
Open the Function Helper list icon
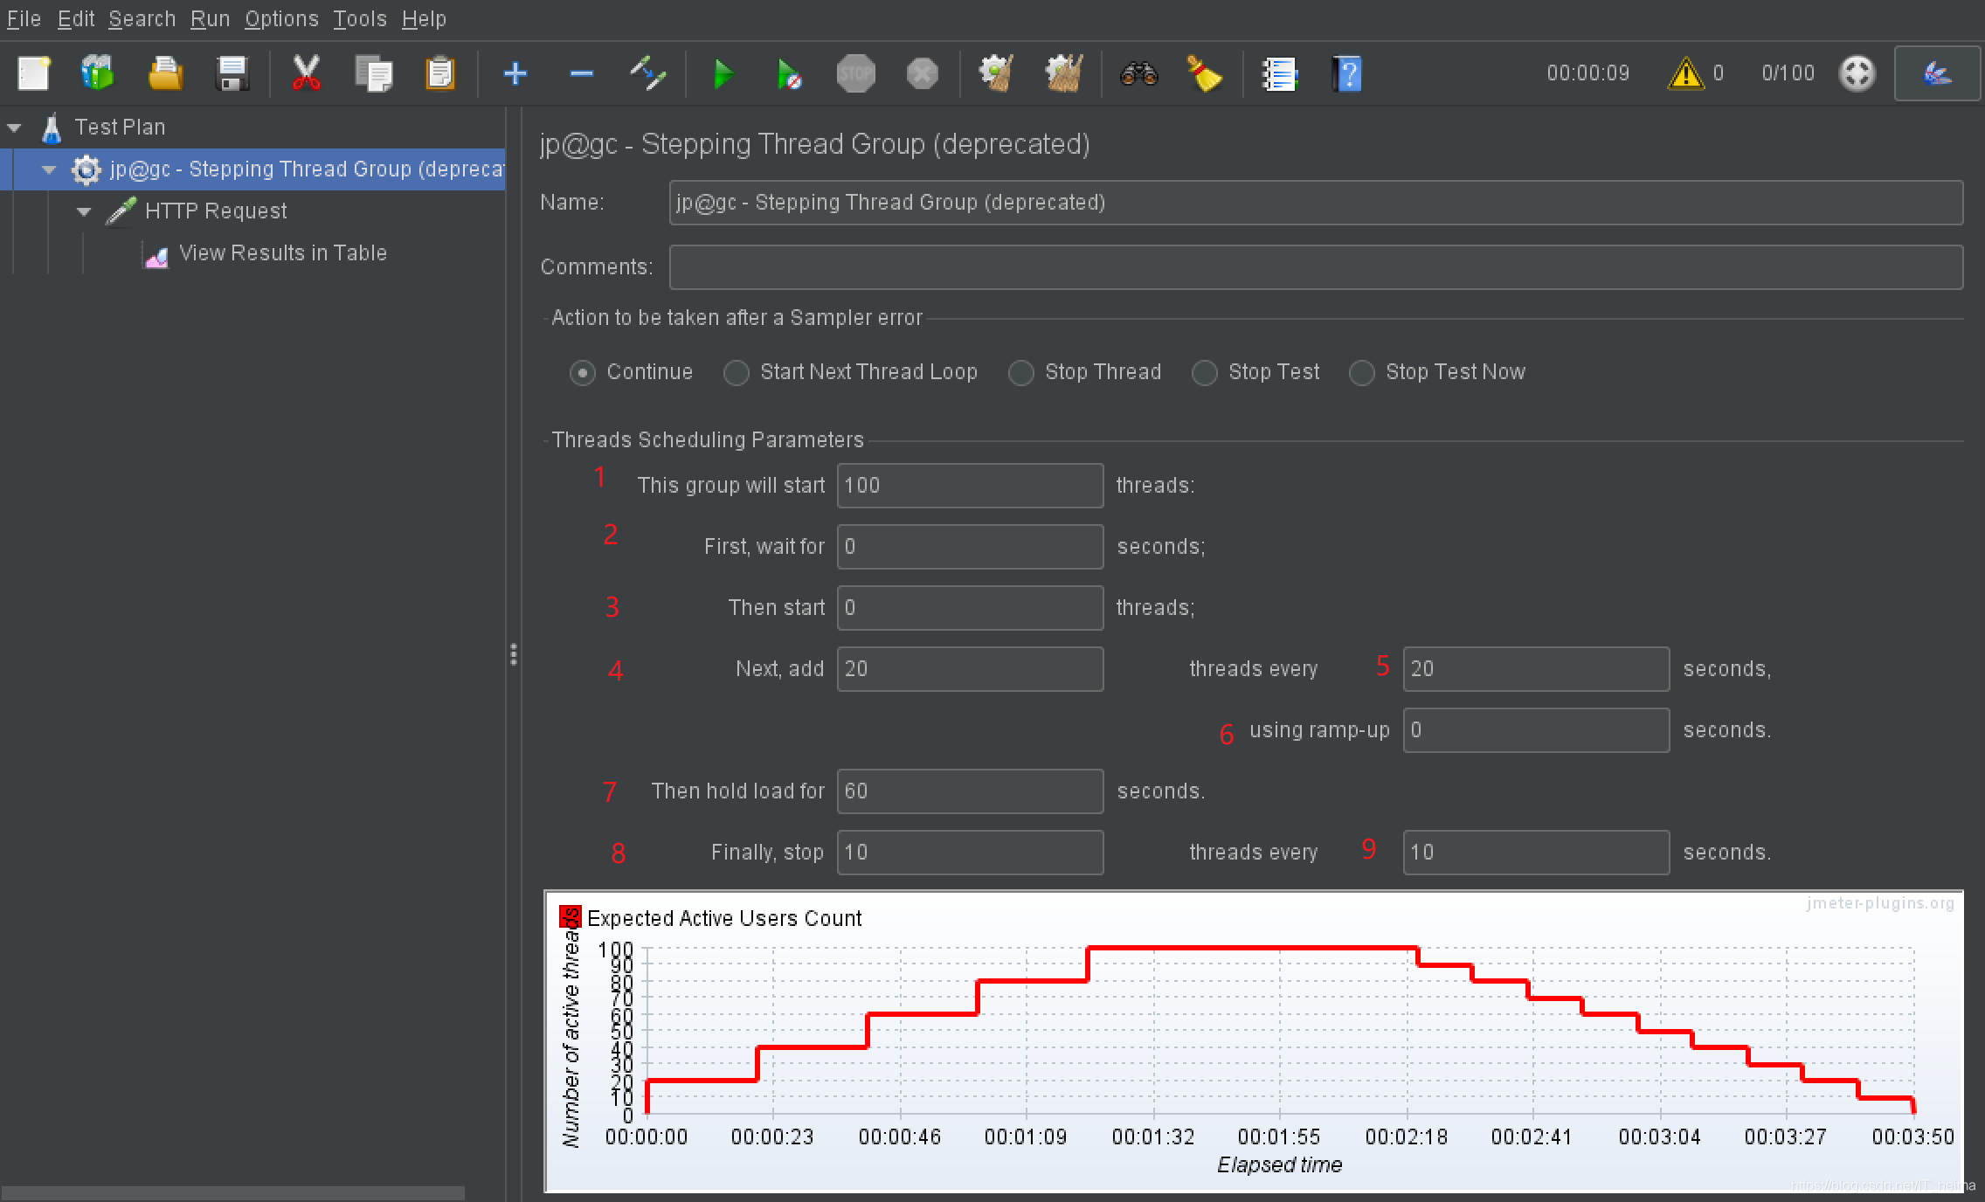click(1279, 74)
